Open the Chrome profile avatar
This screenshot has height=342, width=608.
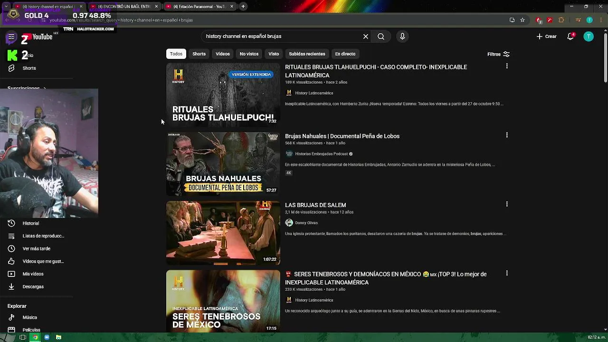pyautogui.click(x=589, y=20)
